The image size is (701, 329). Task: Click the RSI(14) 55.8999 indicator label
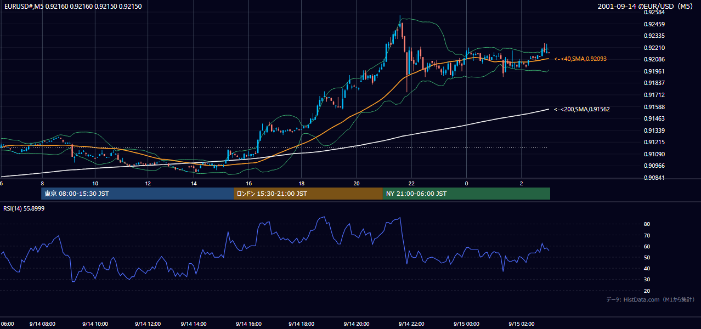pos(24,209)
